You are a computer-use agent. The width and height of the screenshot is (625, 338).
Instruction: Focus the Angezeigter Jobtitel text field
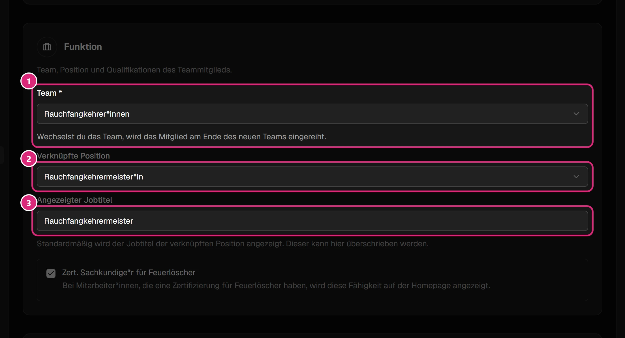click(x=312, y=221)
